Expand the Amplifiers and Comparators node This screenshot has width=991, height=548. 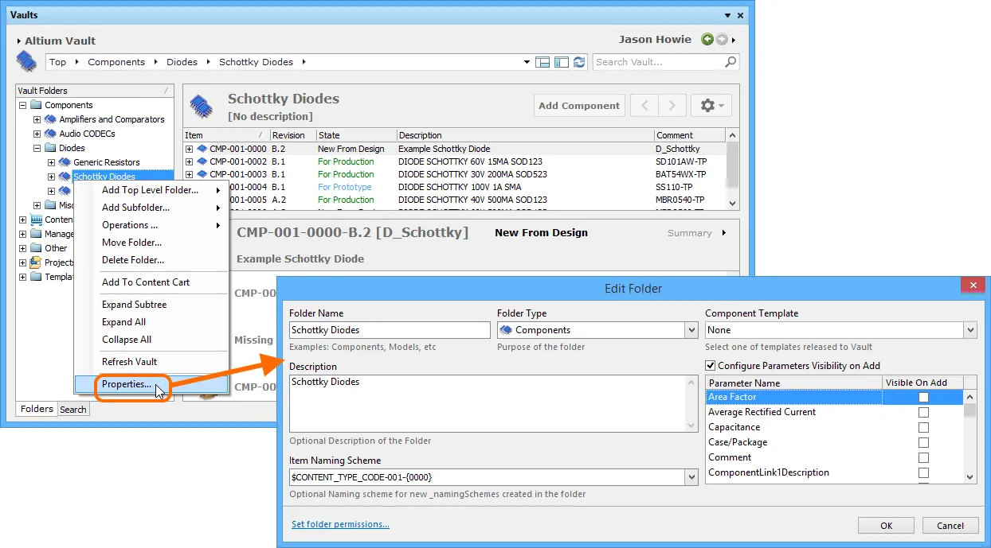pyautogui.click(x=37, y=119)
